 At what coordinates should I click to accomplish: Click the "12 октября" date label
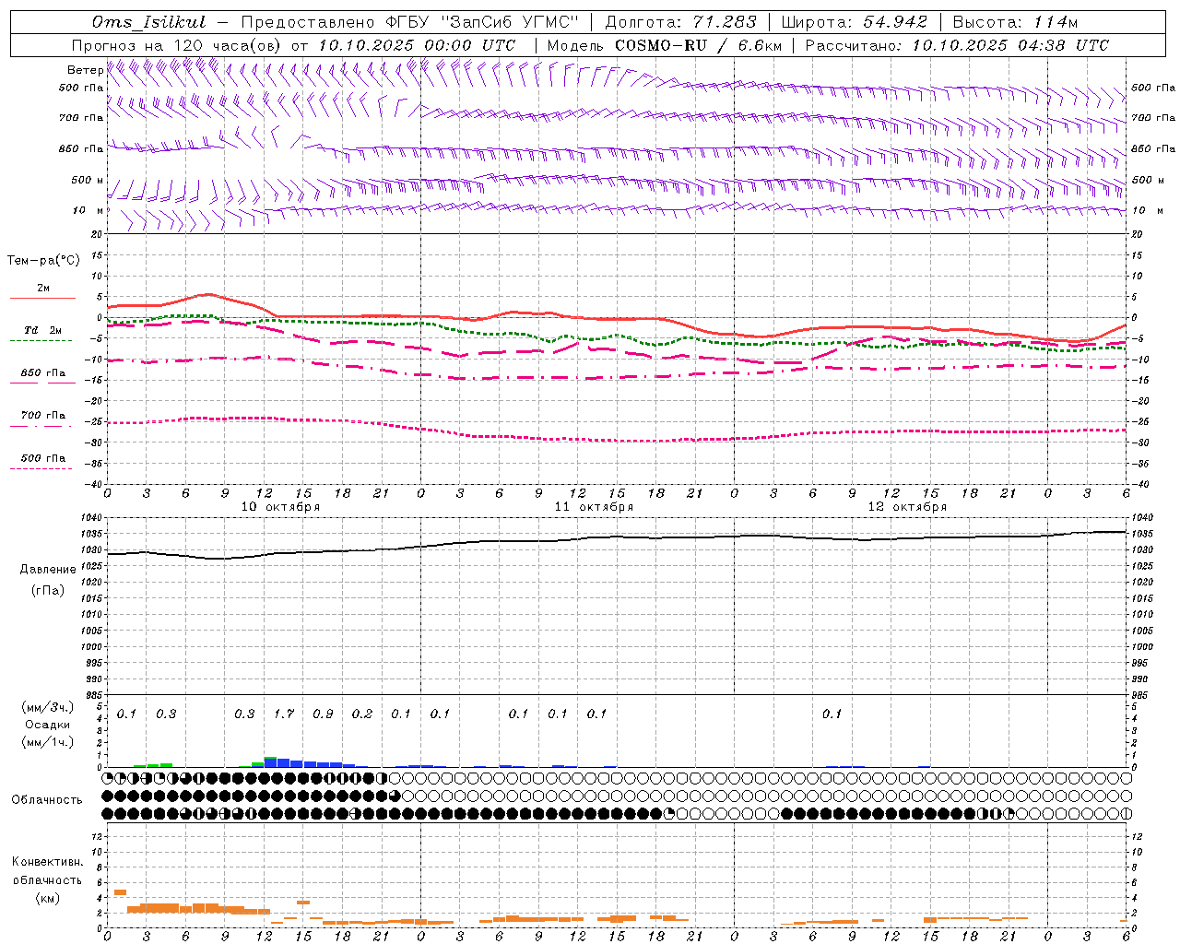[907, 507]
